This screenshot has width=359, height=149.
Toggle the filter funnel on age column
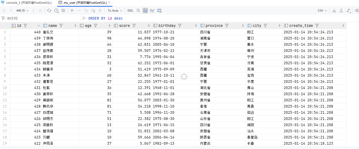coord(96,26)
